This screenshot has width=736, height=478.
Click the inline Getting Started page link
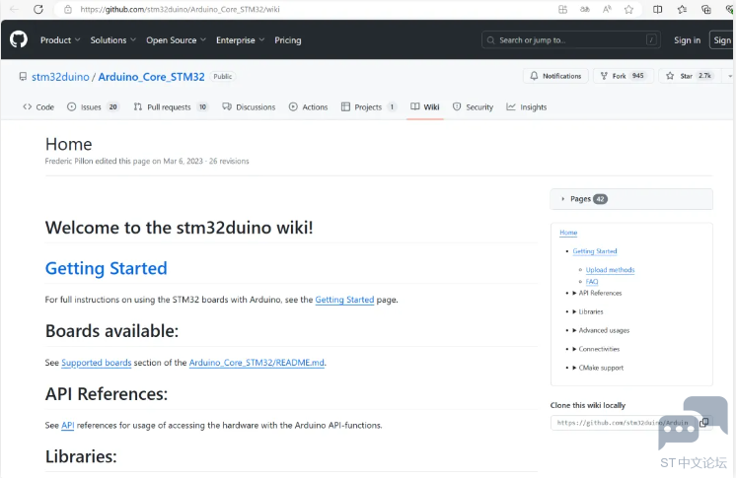click(x=344, y=300)
